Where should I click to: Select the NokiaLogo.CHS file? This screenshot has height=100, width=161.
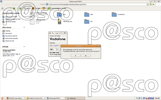(x=37, y=21)
